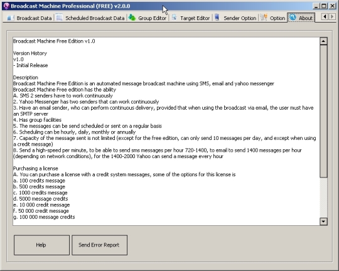Click the 'b. 500 credits message' line
Screen dimensions: 339x271
(39, 186)
